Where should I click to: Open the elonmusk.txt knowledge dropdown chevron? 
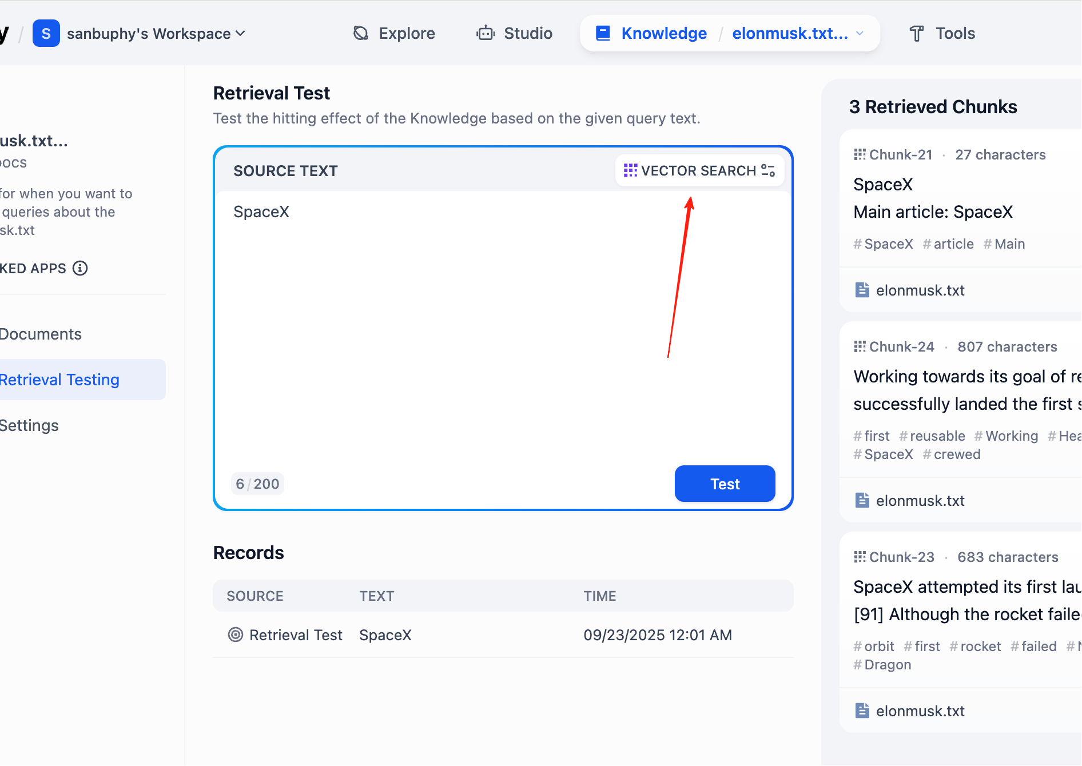860,33
